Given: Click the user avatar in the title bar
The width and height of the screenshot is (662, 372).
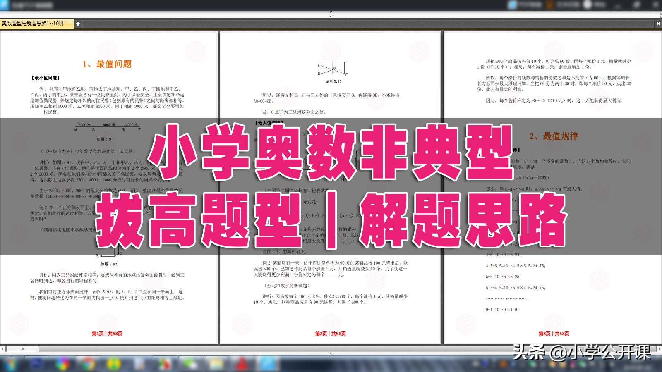Looking at the screenshot, I should pos(588,6).
